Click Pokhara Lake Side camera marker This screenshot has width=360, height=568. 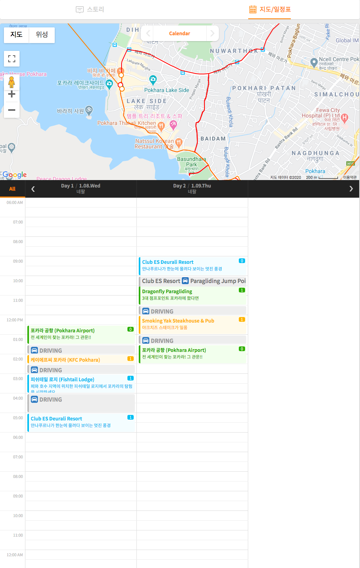click(153, 79)
